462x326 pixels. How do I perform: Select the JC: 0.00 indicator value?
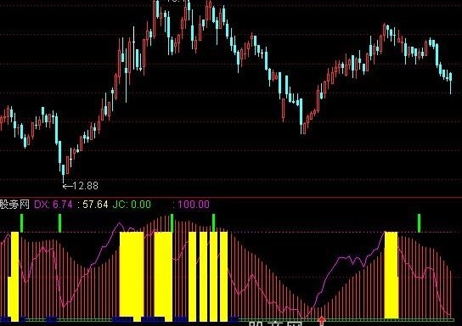(132, 204)
